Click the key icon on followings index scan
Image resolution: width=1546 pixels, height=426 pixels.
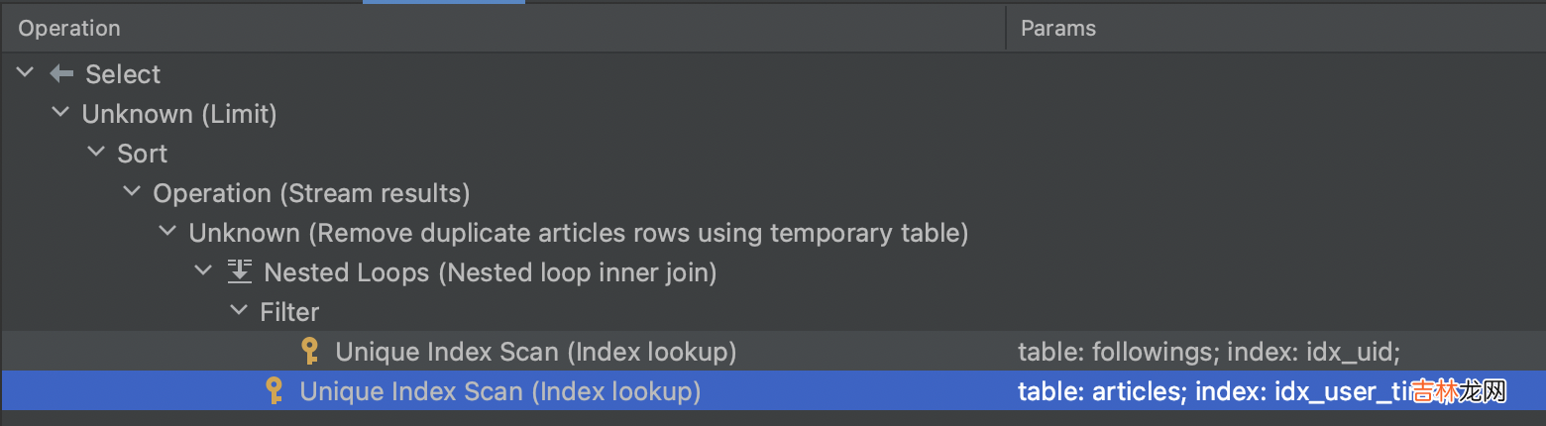pos(310,352)
